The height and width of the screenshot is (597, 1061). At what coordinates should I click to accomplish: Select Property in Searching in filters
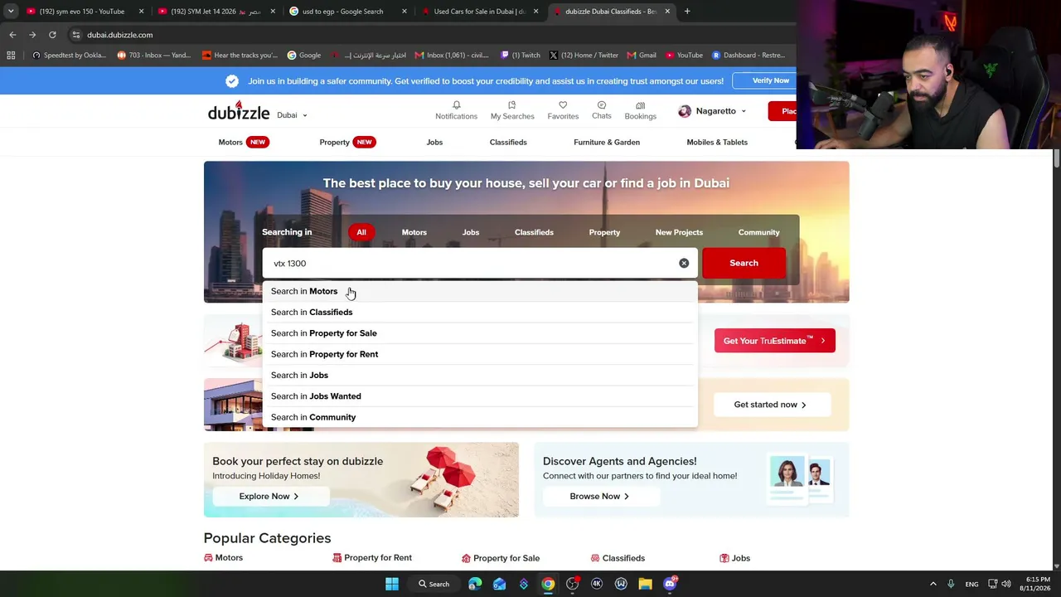tap(604, 232)
